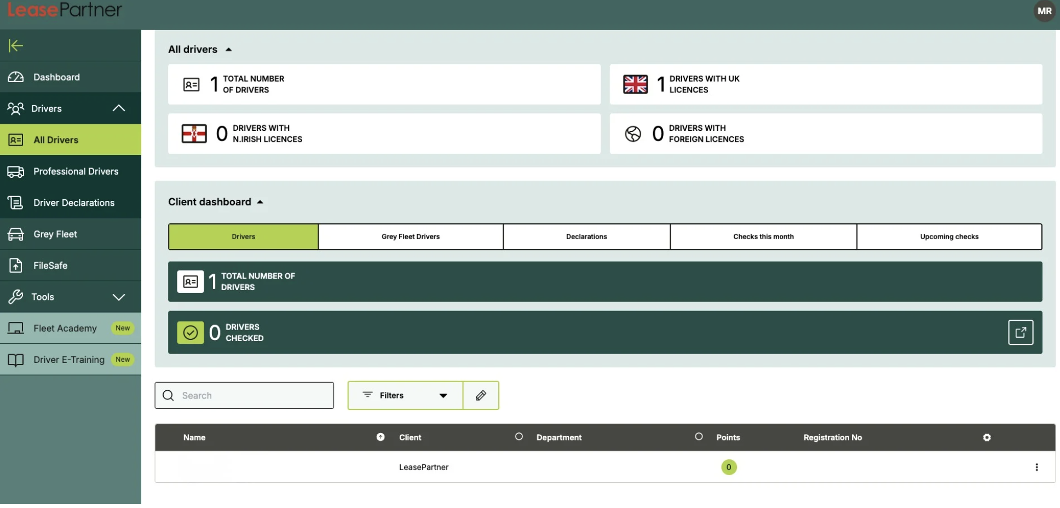Click the Tools wrench icon

16,297
